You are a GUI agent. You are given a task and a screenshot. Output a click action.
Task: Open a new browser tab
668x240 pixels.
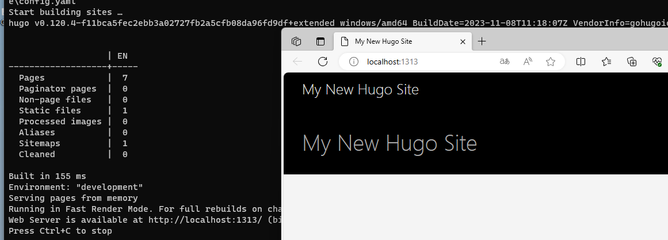(x=482, y=41)
